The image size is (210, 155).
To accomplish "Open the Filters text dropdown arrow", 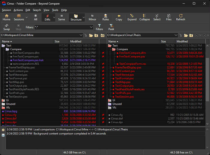I will 91,27.
